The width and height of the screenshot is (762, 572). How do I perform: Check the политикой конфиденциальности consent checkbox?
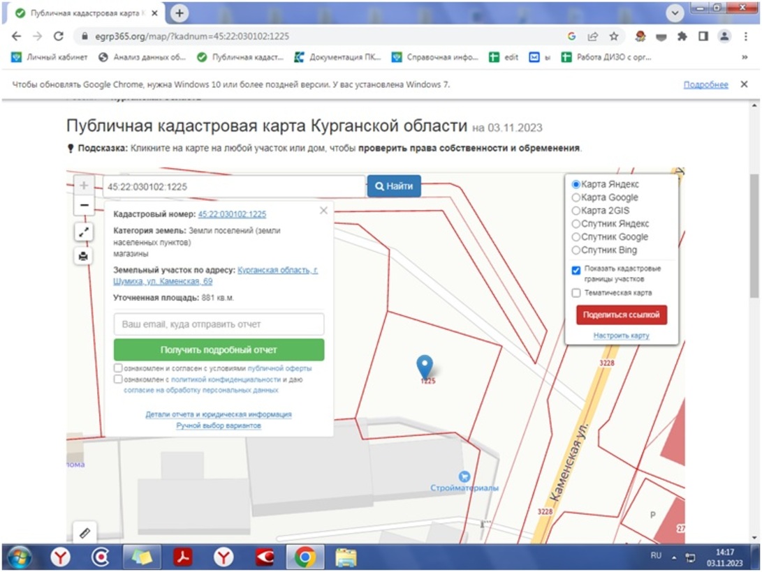click(118, 379)
